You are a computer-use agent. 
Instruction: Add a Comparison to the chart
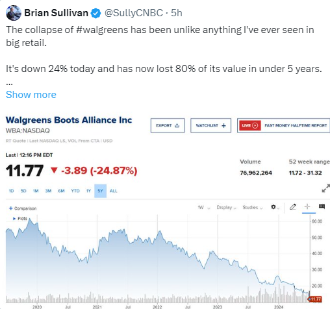(23, 208)
